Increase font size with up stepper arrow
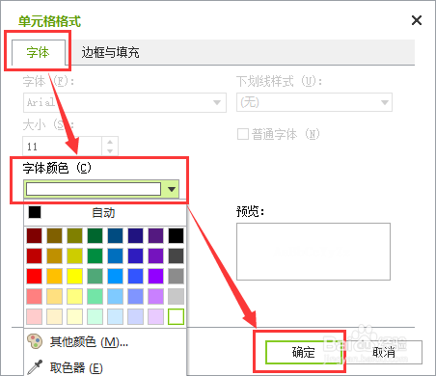 pyautogui.click(x=110, y=142)
